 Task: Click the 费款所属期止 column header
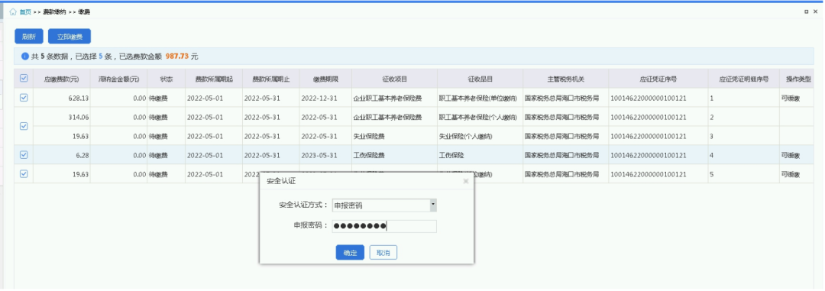(x=271, y=79)
